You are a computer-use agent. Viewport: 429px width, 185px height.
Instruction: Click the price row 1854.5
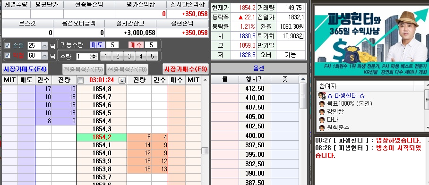(x=102, y=113)
